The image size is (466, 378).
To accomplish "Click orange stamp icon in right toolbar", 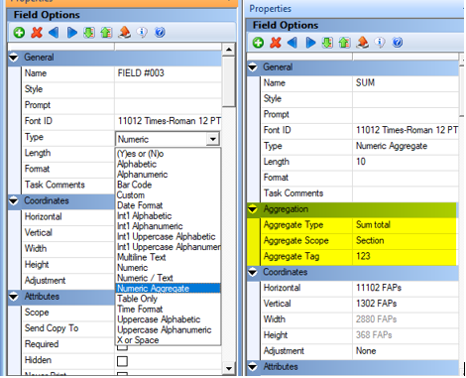I will click(363, 43).
